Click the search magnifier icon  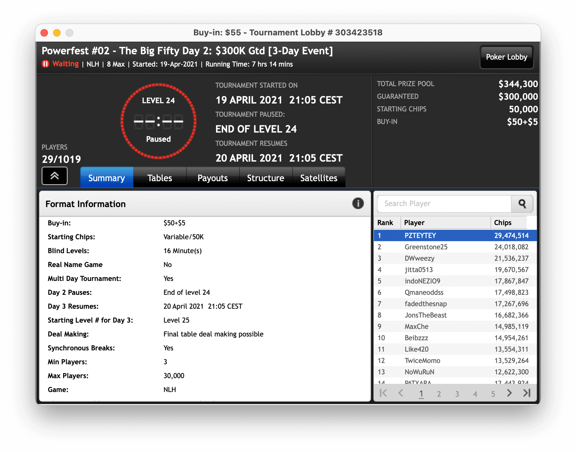click(x=522, y=204)
